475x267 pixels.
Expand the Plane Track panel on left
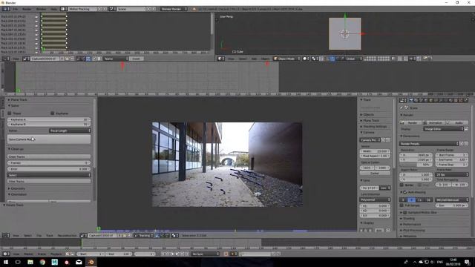18,99
